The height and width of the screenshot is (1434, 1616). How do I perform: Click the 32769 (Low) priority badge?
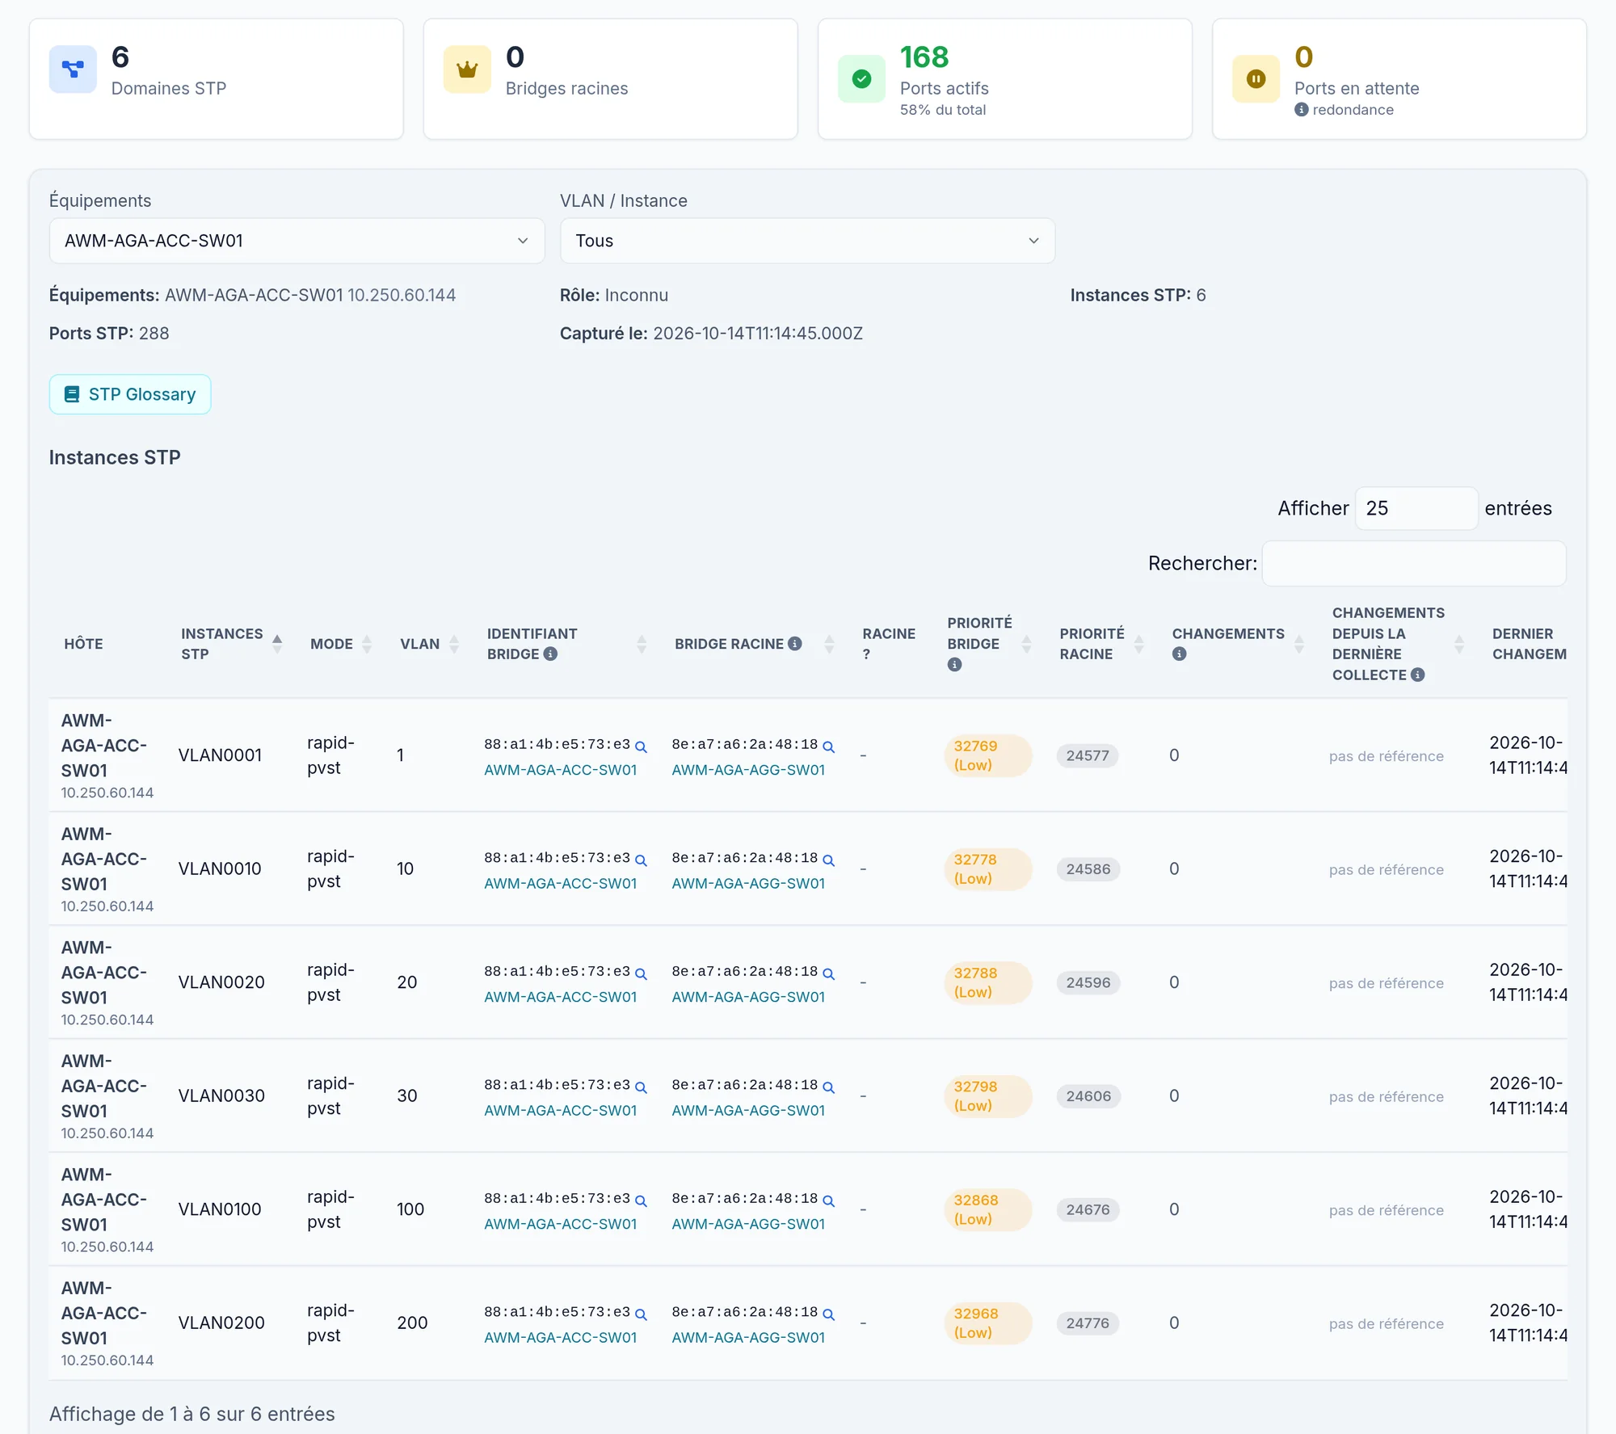tap(987, 755)
